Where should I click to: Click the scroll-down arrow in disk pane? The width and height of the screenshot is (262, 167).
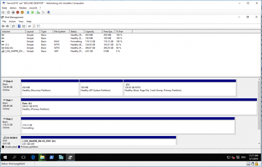pyautogui.click(x=259, y=143)
